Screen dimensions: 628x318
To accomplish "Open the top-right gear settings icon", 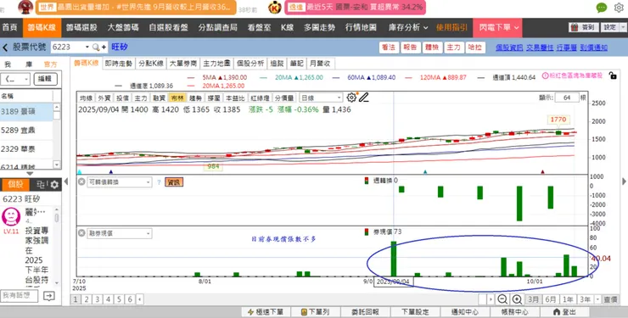I will pos(619,7).
